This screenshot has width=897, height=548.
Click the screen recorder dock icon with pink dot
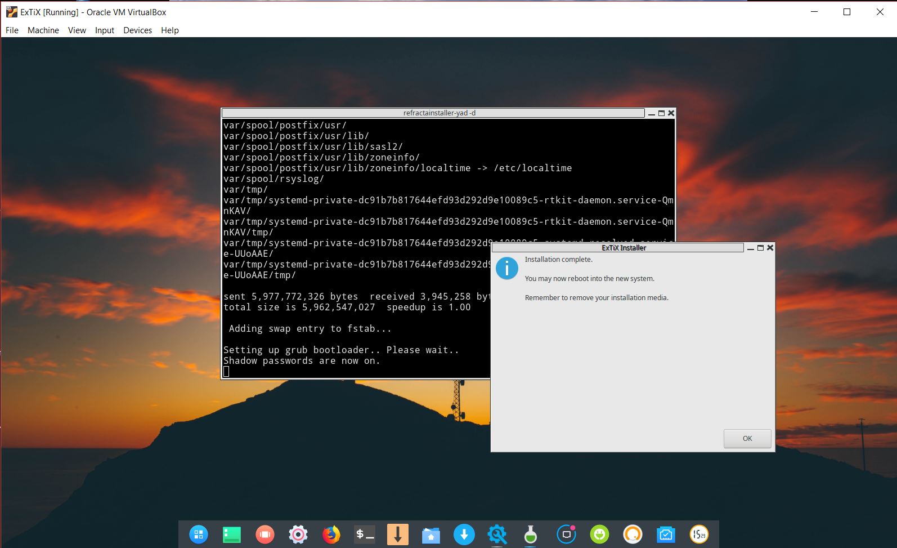(566, 534)
